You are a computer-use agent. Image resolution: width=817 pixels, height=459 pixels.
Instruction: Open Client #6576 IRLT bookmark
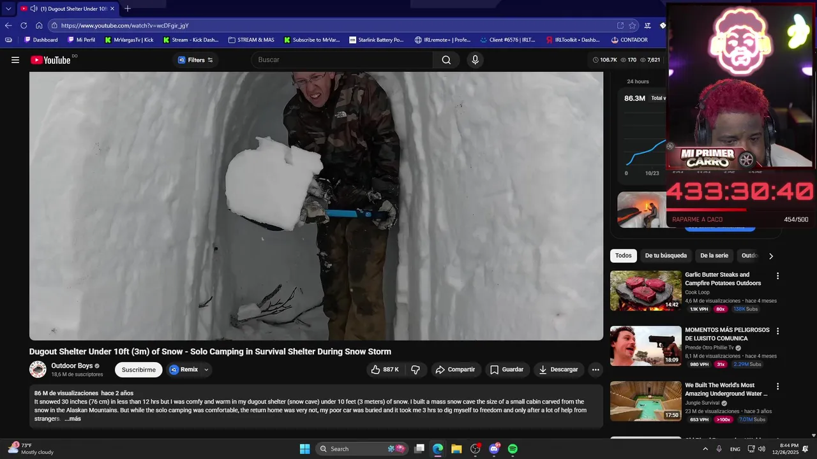coord(507,40)
